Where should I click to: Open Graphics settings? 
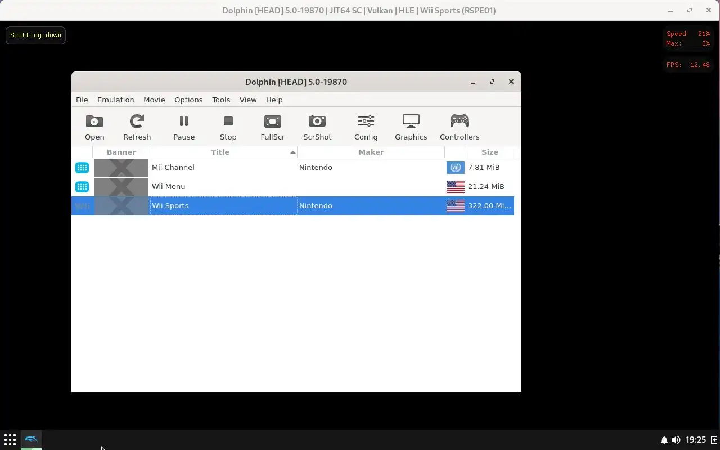pos(411,127)
